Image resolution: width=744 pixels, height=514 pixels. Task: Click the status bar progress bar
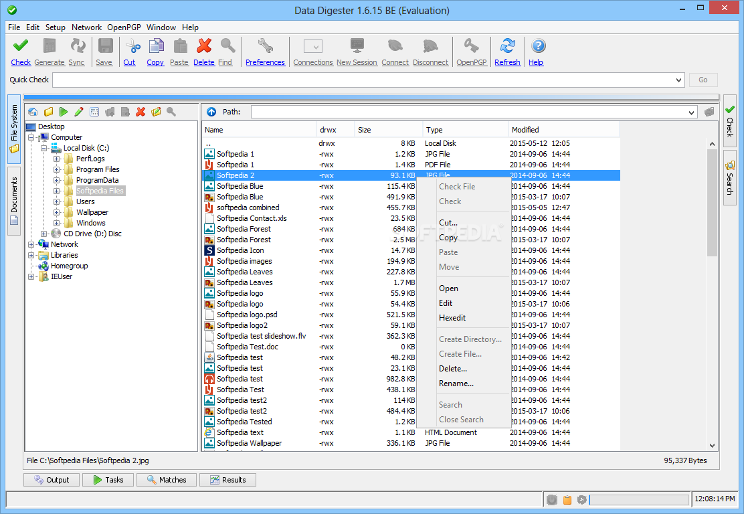(x=639, y=499)
